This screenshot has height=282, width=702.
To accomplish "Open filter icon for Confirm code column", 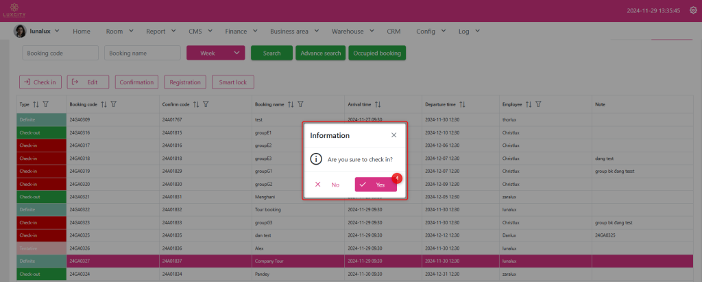I will [x=206, y=104].
